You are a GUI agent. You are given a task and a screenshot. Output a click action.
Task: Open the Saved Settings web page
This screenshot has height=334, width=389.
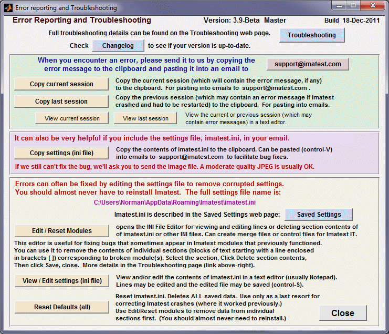point(319,215)
